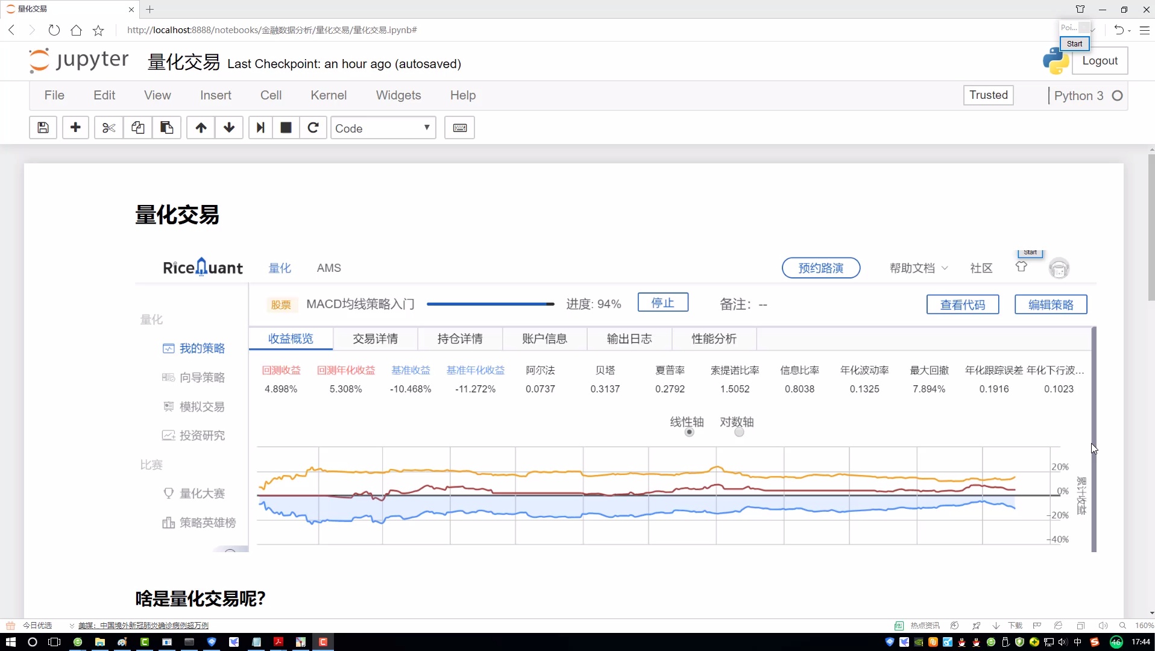
Task: Click the browser zoom magnifier icon
Action: (x=1122, y=626)
